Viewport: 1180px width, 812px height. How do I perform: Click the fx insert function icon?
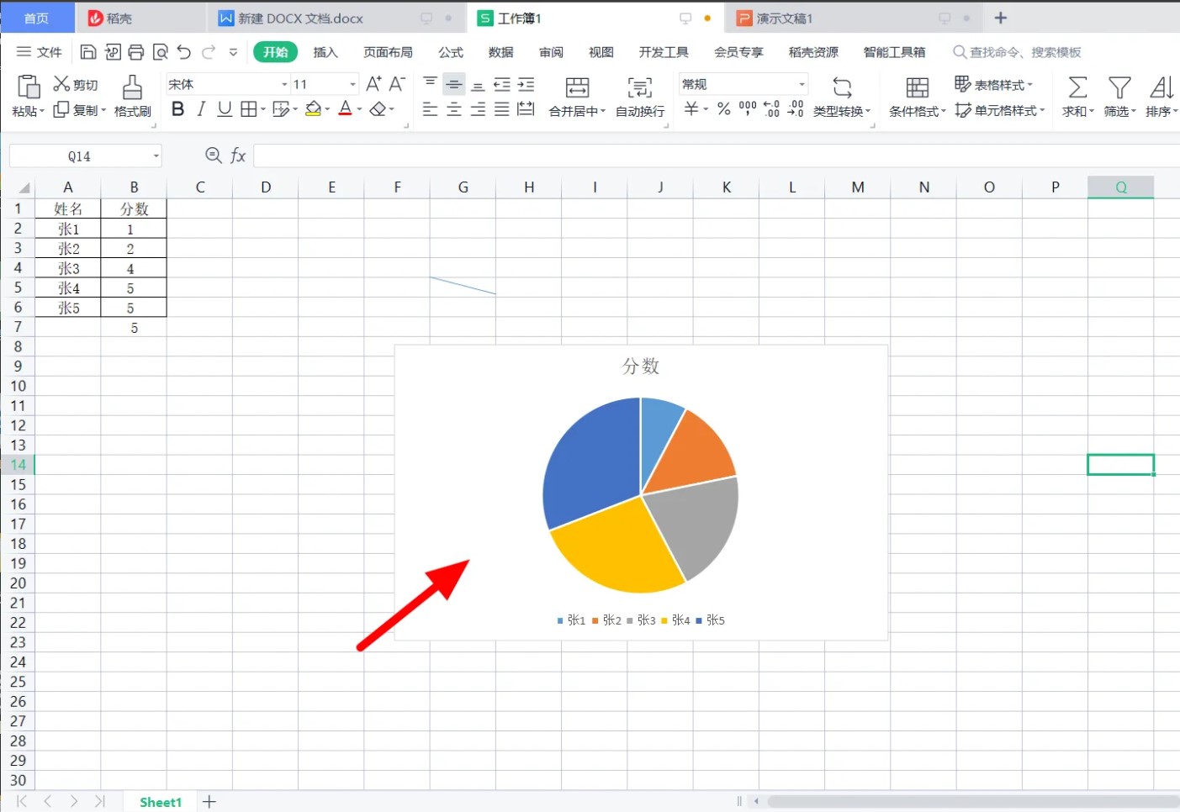click(x=238, y=156)
